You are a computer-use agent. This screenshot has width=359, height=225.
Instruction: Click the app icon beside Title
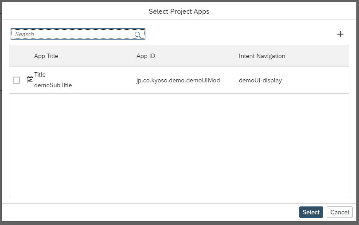[30, 80]
